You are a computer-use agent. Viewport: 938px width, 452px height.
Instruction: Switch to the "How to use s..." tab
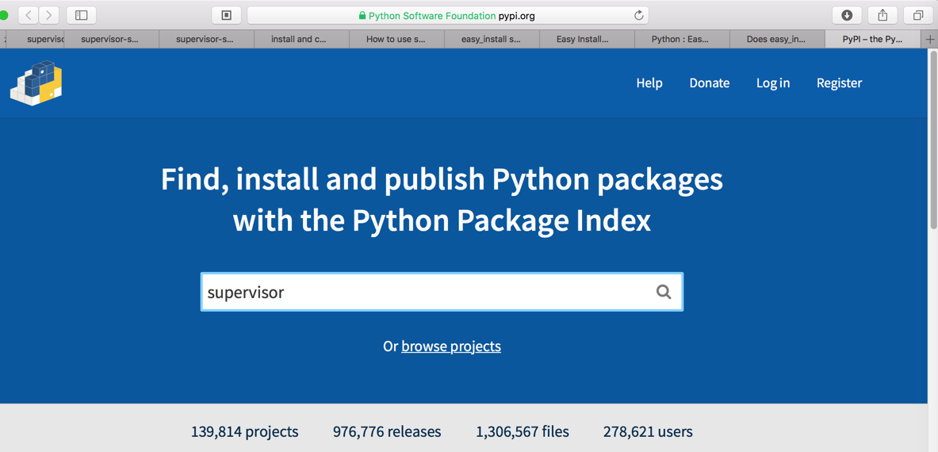click(x=396, y=39)
